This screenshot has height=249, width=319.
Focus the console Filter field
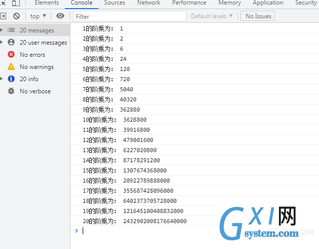(x=130, y=16)
